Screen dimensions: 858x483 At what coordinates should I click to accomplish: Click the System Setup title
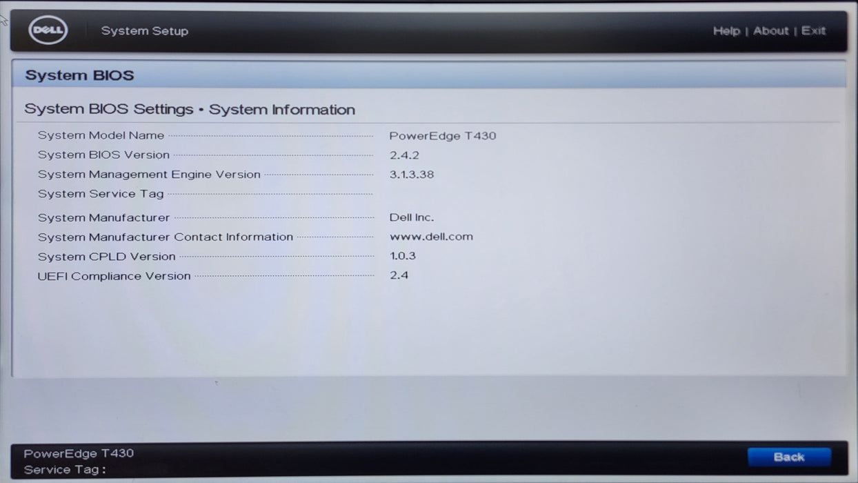pos(144,31)
